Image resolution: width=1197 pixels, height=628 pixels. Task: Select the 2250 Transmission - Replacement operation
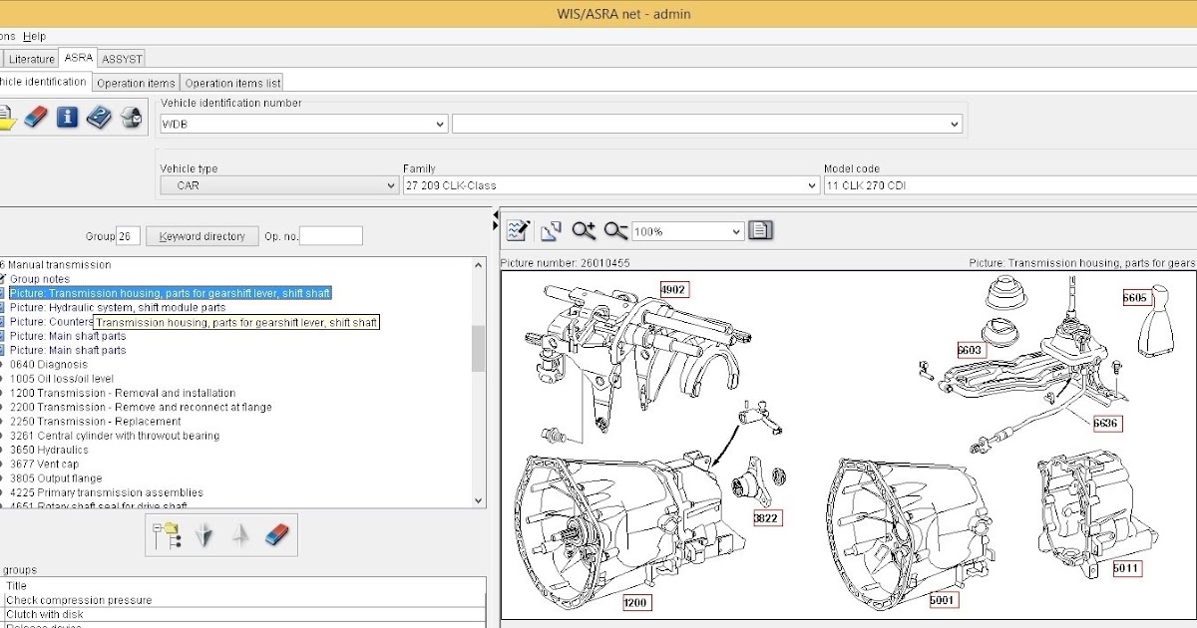coord(96,422)
